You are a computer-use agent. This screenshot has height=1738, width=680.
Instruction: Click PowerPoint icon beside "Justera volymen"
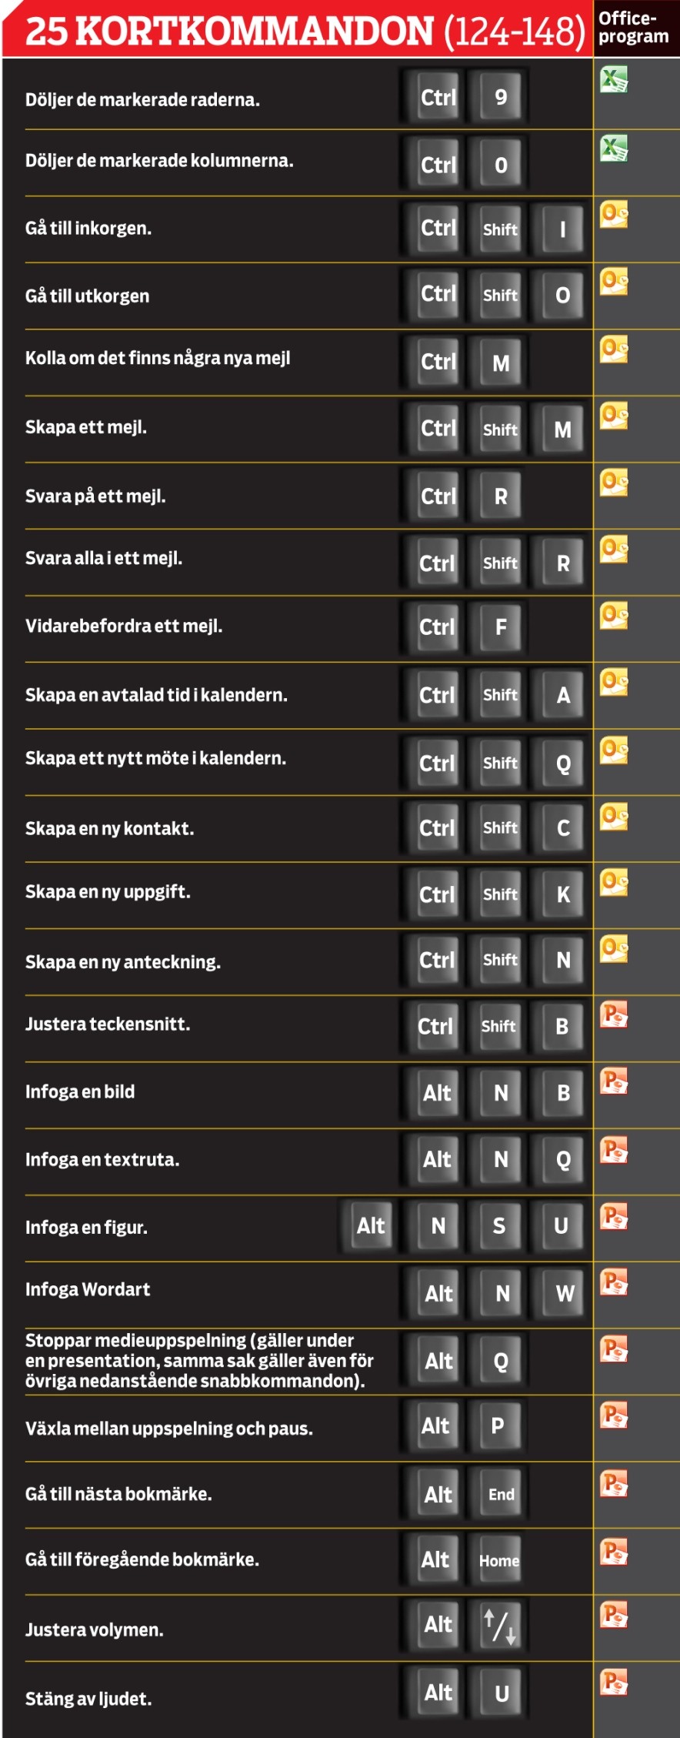tap(614, 1614)
